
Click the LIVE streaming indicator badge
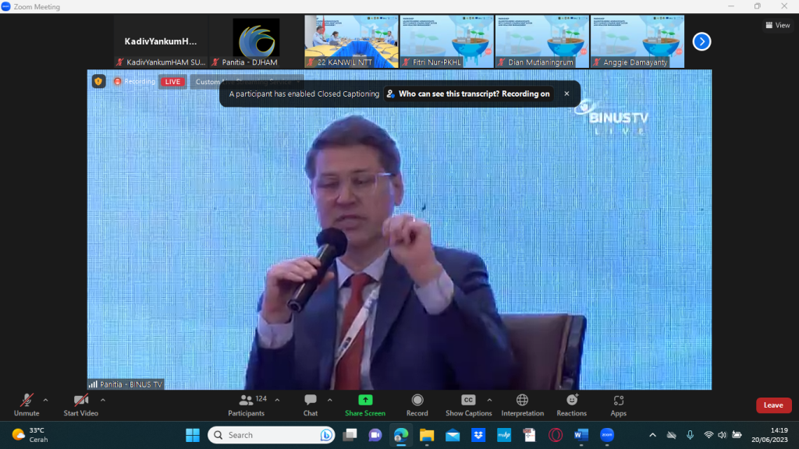[172, 82]
